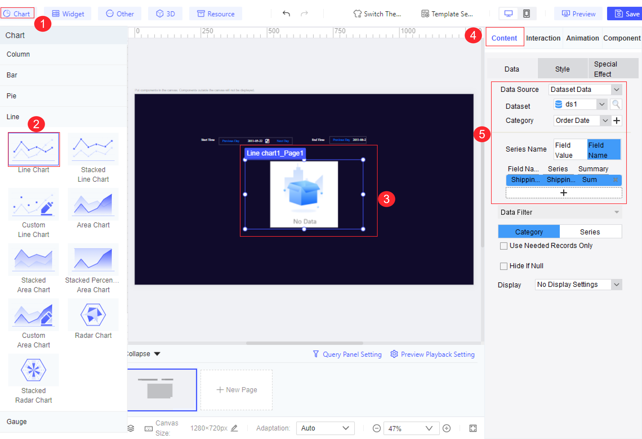Click the redo arrow icon
642x439 pixels.
coord(304,14)
